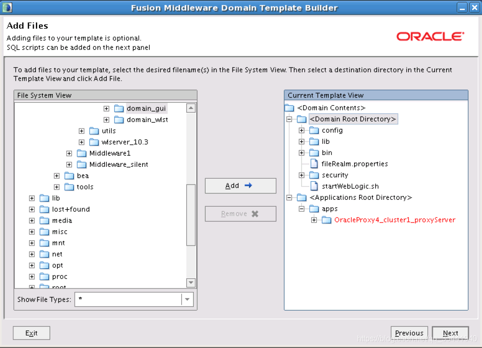The width and height of the screenshot is (482, 348).
Task: Click the File System View scroll up arrow
Action: (x=191, y=108)
